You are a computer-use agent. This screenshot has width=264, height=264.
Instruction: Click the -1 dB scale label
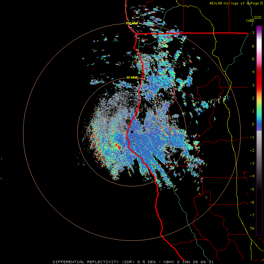[x=252, y=137]
